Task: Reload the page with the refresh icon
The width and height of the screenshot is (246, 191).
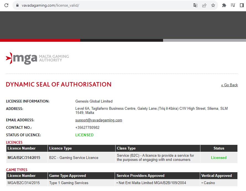Action: (6, 5)
